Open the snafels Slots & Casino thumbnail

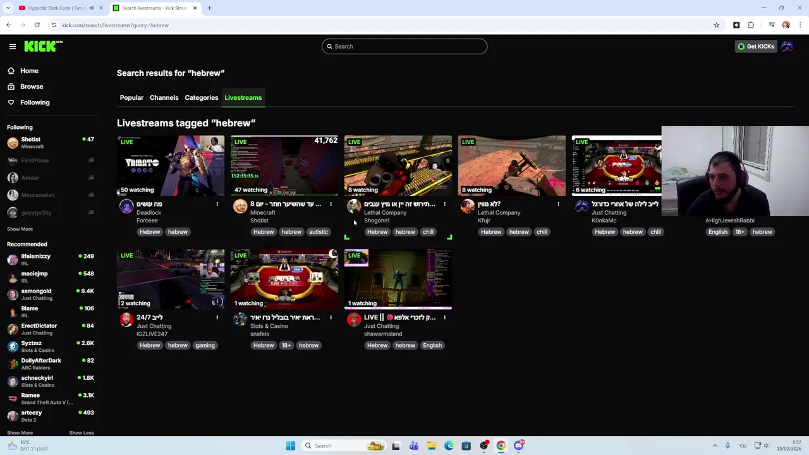click(x=284, y=279)
